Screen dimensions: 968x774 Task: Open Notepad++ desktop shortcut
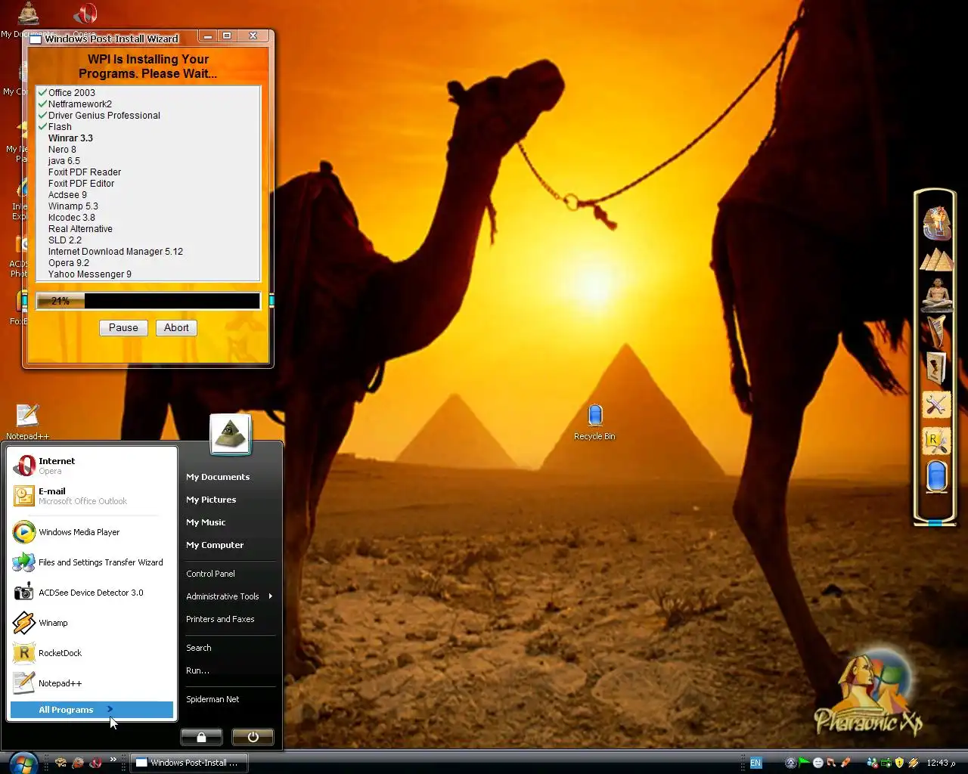27,422
